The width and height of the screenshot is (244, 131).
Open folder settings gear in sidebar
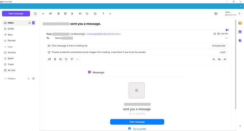[34, 79]
